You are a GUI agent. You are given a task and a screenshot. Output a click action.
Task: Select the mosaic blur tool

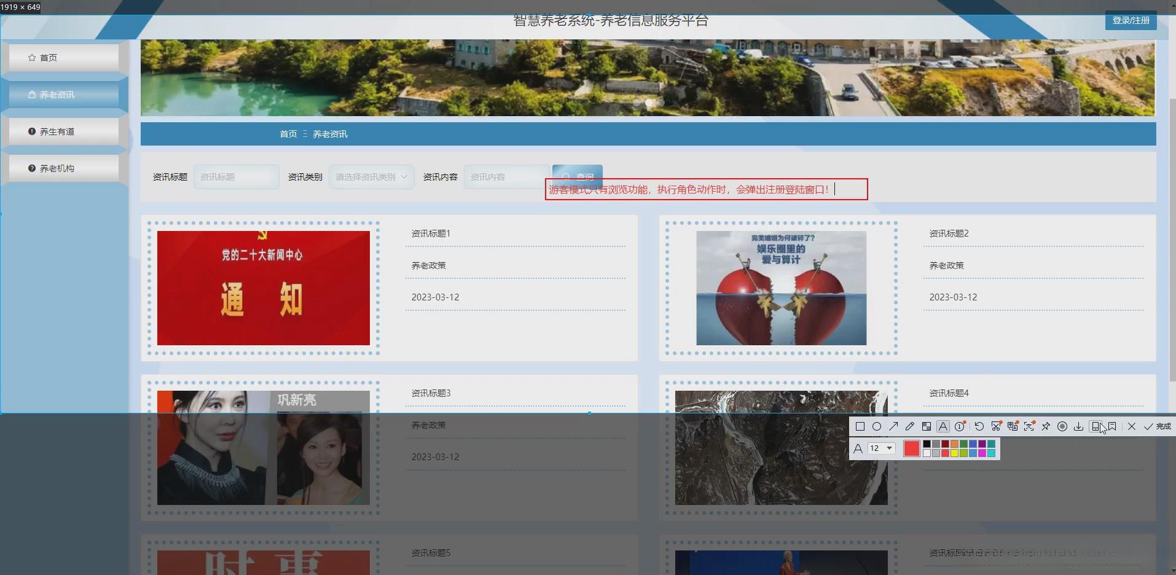927,426
